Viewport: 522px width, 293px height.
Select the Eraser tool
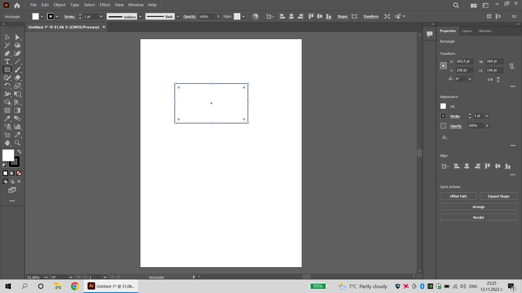pos(17,78)
